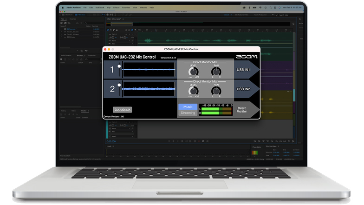
Task: Expand ZOOM.wav file entry in Files panel
Action: (x=61, y=37)
